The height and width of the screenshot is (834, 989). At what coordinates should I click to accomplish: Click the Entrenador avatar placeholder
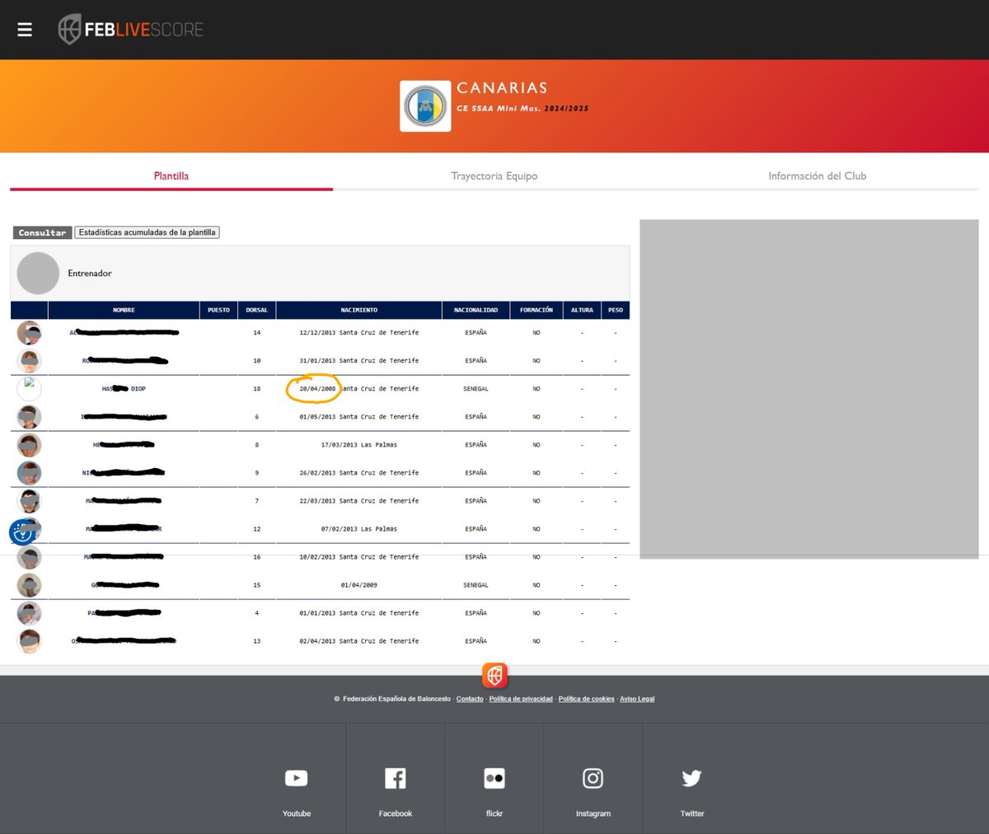pyautogui.click(x=38, y=274)
